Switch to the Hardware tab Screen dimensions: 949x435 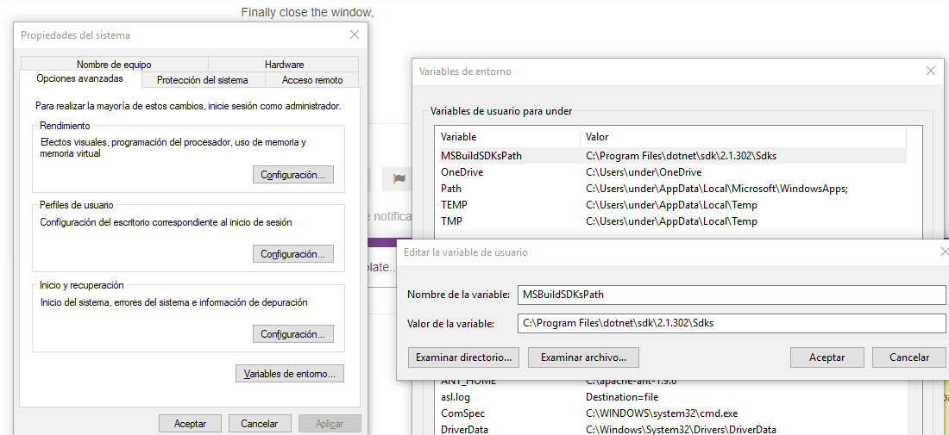[284, 65]
